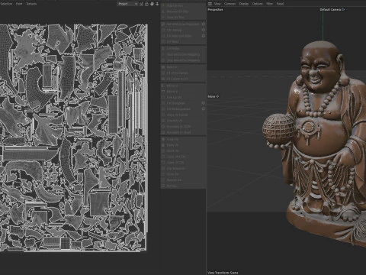Open the Display menu
366x275 pixels.
point(244,4)
